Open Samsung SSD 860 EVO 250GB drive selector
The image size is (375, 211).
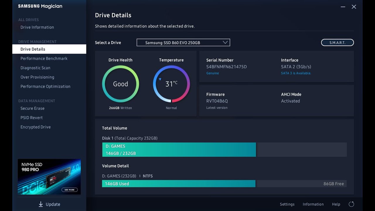(183, 42)
